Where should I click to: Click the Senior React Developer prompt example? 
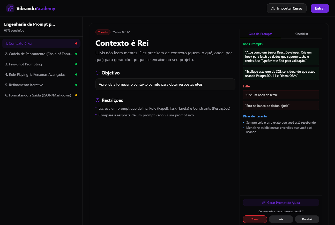click(x=281, y=56)
